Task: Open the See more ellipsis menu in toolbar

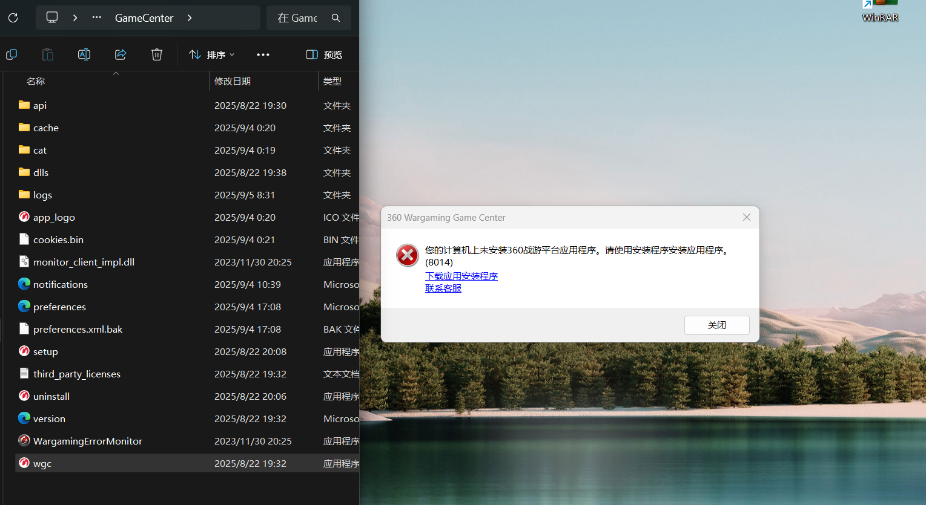Action: coord(263,54)
